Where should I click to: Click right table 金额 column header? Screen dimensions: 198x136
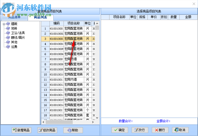pos(188,17)
